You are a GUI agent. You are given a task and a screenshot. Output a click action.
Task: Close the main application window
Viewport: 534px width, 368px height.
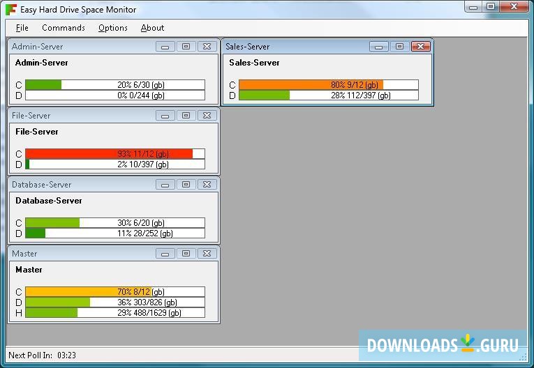pyautogui.click(x=514, y=7)
